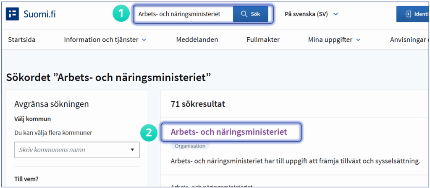The width and height of the screenshot is (430, 188).
Task: Expand the Information och tjänster chevron
Action: tap(144, 40)
